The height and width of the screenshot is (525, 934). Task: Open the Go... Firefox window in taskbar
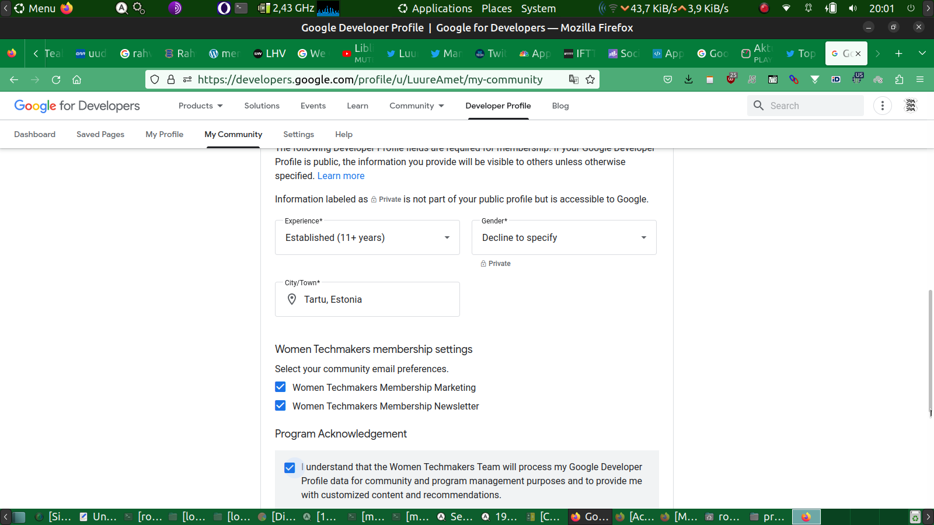pyautogui.click(x=590, y=517)
